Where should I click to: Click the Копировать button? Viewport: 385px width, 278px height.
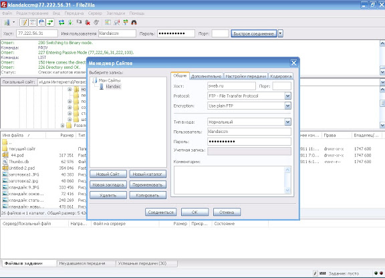[148, 195]
